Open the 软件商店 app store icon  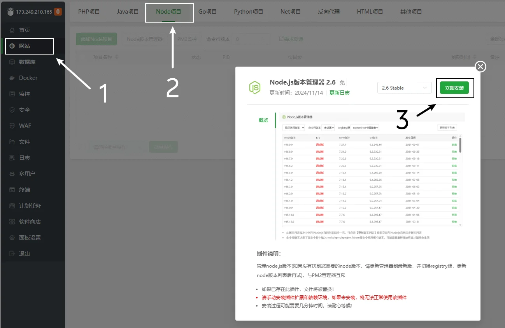coord(12,222)
